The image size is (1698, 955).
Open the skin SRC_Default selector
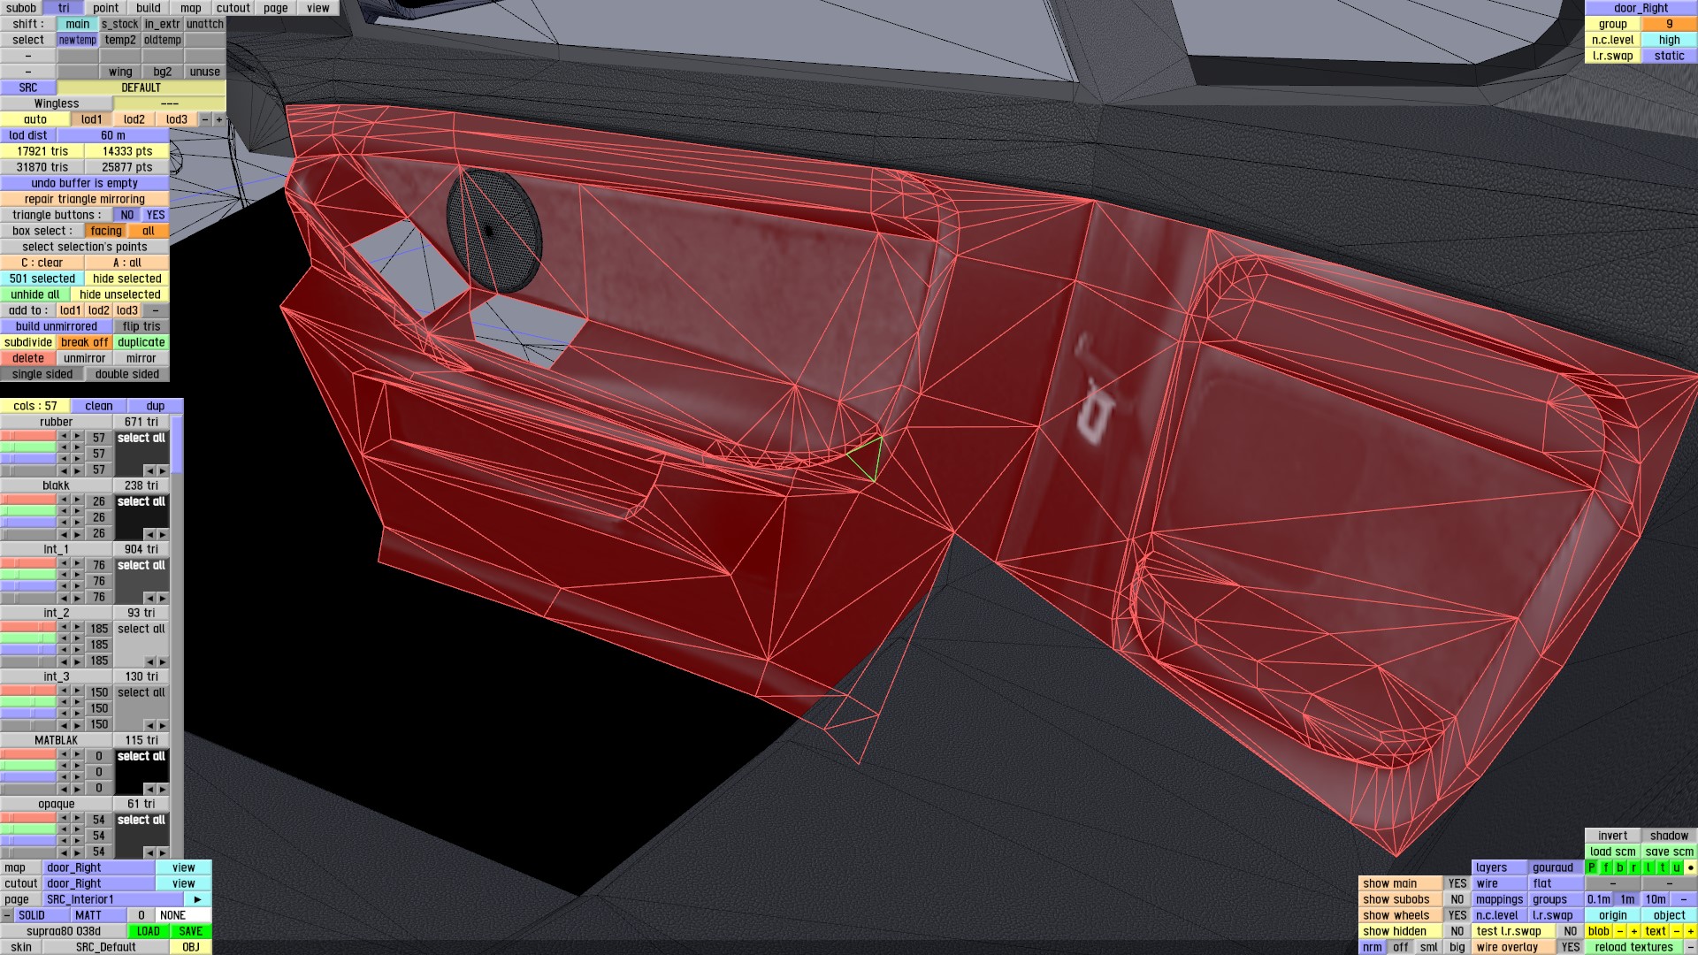coord(105,947)
